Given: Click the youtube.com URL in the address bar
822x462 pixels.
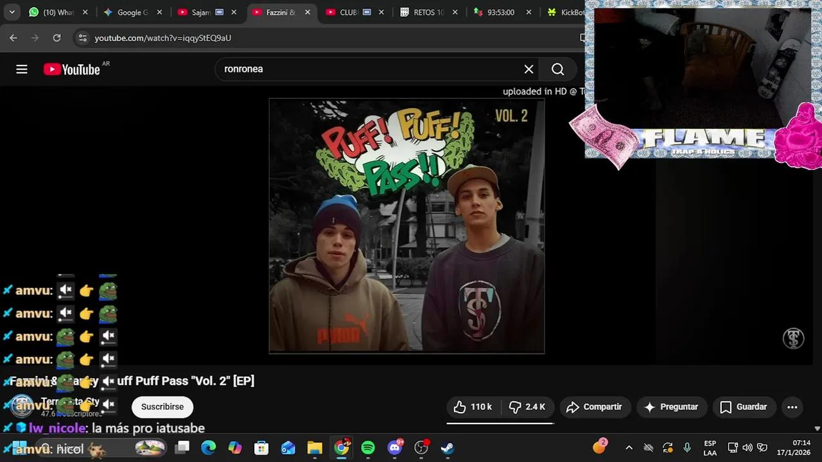Looking at the screenshot, I should 162,38.
